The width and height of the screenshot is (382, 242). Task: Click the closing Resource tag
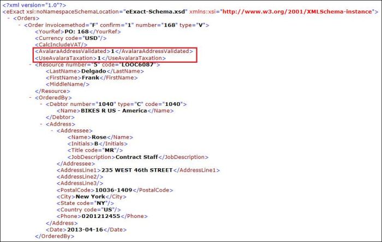[x=52, y=91]
